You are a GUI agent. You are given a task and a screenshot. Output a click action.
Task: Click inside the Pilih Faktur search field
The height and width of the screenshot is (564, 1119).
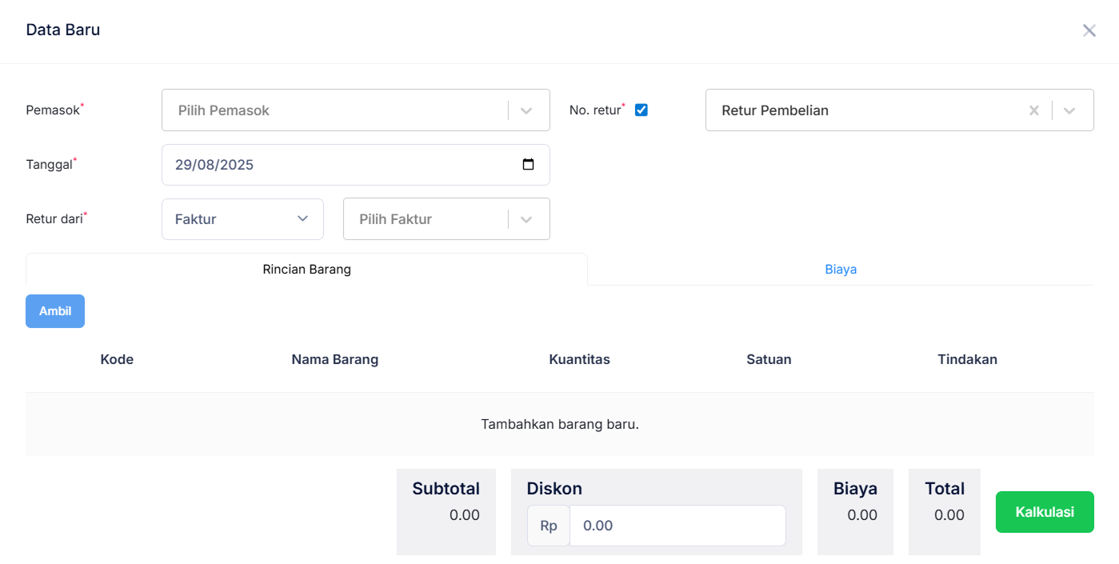[x=424, y=219]
